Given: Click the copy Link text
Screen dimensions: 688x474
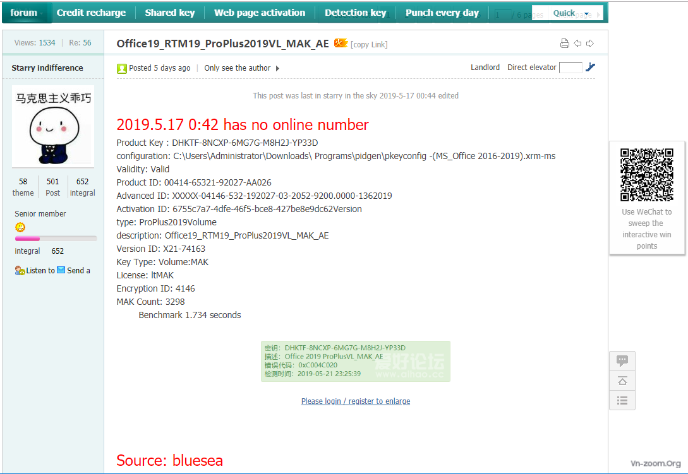Looking at the screenshot, I should [x=369, y=44].
